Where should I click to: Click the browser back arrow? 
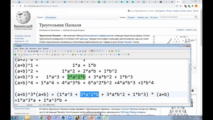13,6
